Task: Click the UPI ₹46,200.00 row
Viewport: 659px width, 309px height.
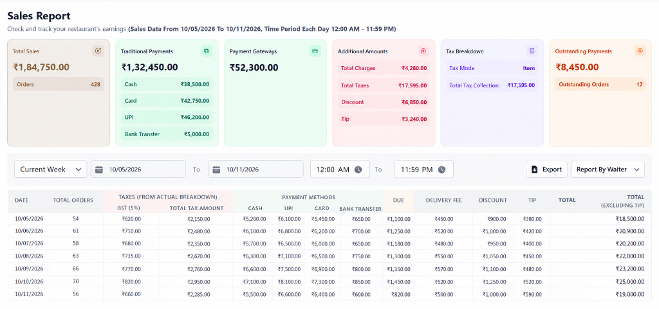Action: (x=167, y=118)
